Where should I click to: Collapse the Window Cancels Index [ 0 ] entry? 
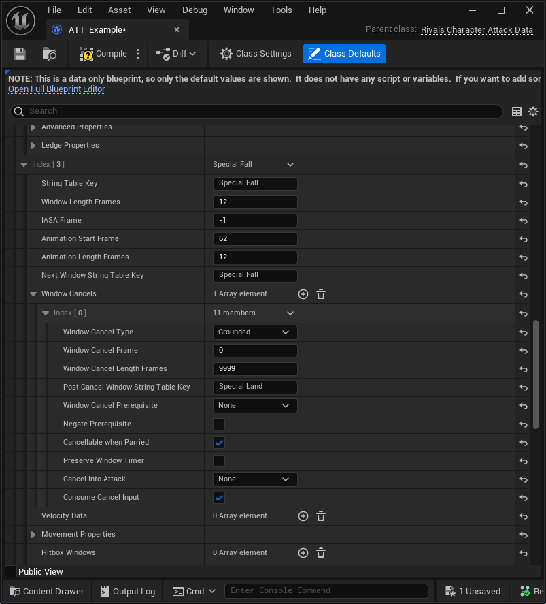46,313
